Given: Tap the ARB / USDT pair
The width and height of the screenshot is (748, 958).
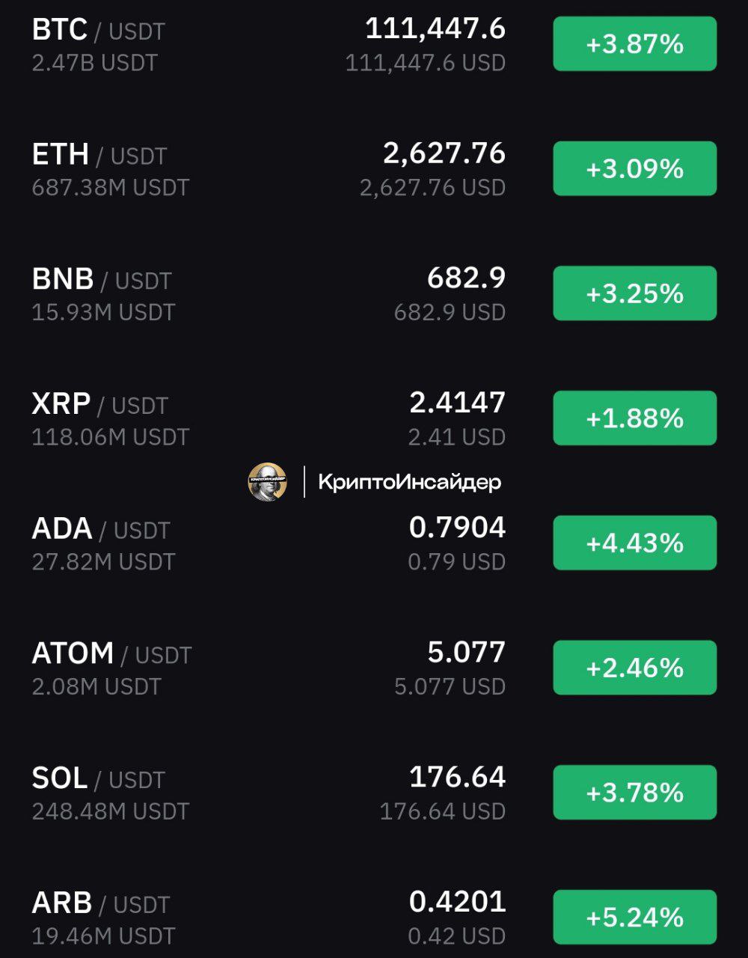Looking at the screenshot, I should coord(101,903).
